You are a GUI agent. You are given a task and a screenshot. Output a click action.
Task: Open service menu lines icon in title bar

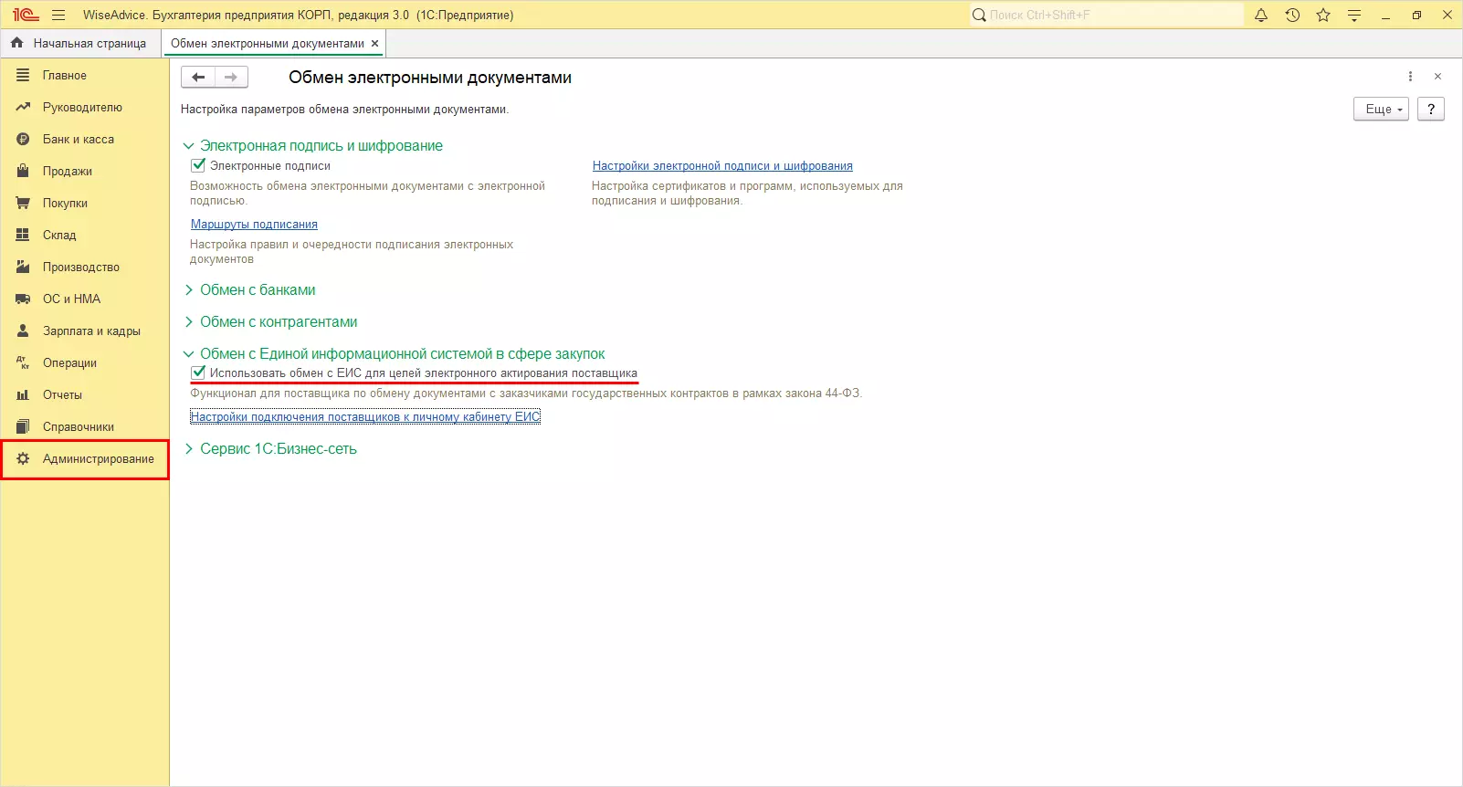tap(1354, 15)
